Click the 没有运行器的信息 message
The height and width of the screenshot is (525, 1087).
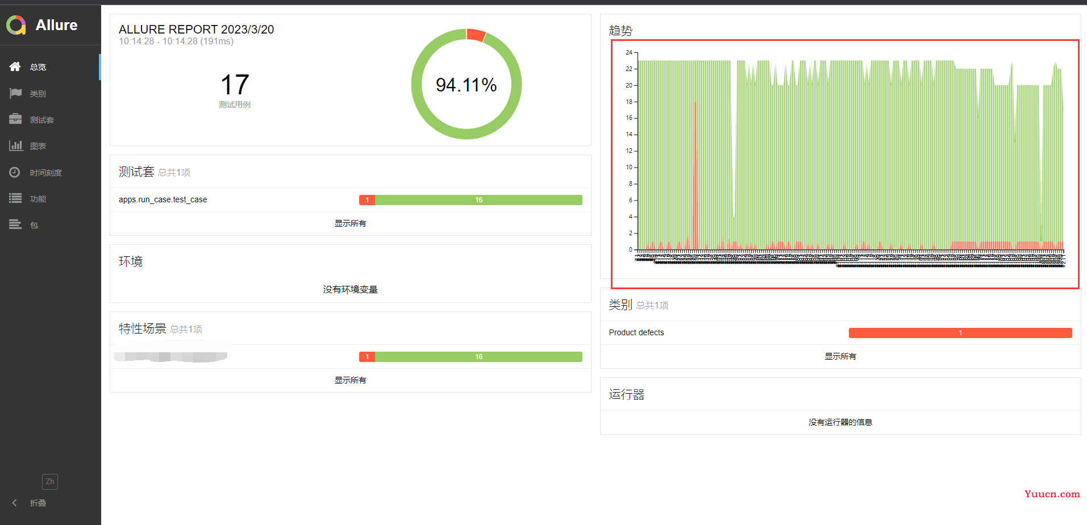(840, 422)
